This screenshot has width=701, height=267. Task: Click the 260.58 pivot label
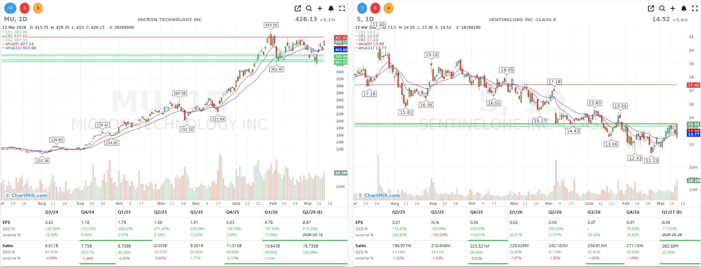pyautogui.click(x=179, y=93)
